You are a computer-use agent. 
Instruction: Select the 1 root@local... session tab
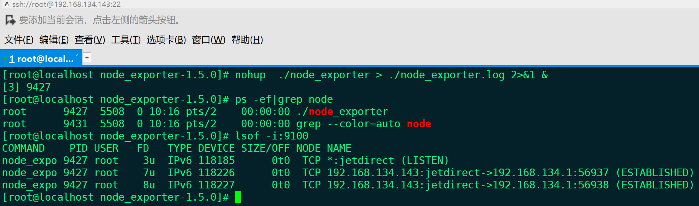tap(41, 58)
